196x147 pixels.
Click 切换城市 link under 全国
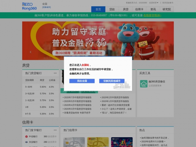tap(46, 7)
